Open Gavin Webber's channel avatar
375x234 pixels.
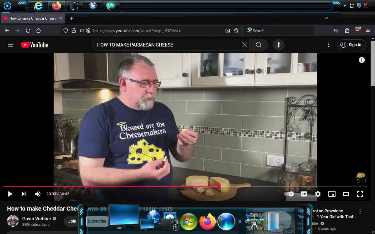click(x=13, y=221)
